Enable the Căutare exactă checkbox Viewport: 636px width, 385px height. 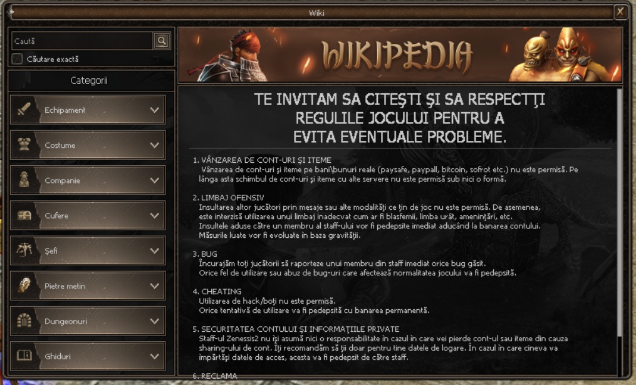click(17, 59)
